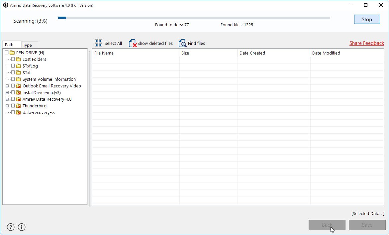Screen dimensions: 389x235
Task: Click the help question mark icon
Action: [x=10, y=227]
